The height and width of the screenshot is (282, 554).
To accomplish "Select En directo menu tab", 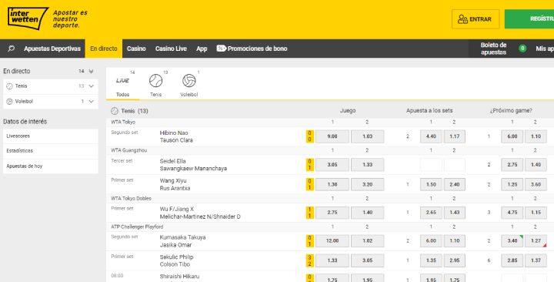I will tap(104, 49).
